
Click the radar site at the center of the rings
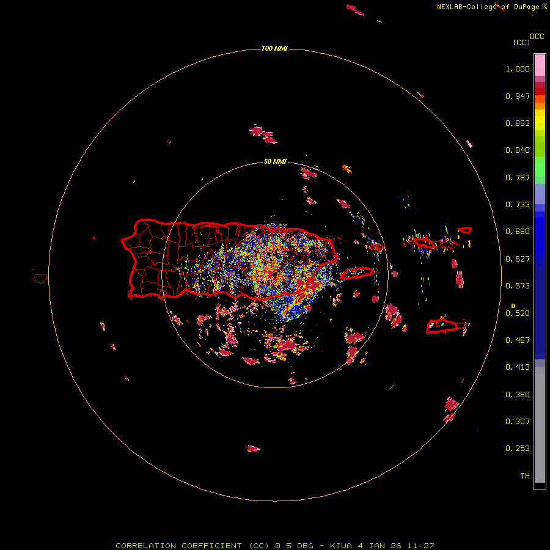[274, 274]
